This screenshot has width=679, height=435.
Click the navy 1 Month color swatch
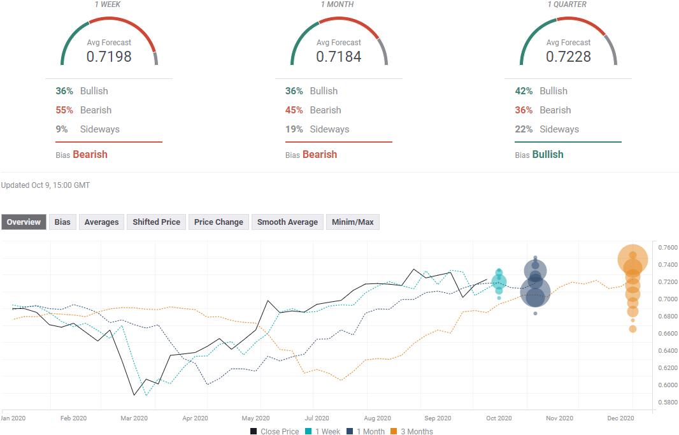pos(350,431)
